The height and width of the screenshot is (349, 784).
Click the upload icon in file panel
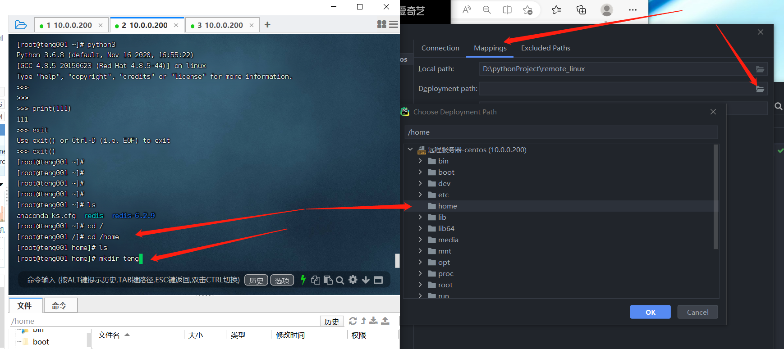click(385, 321)
